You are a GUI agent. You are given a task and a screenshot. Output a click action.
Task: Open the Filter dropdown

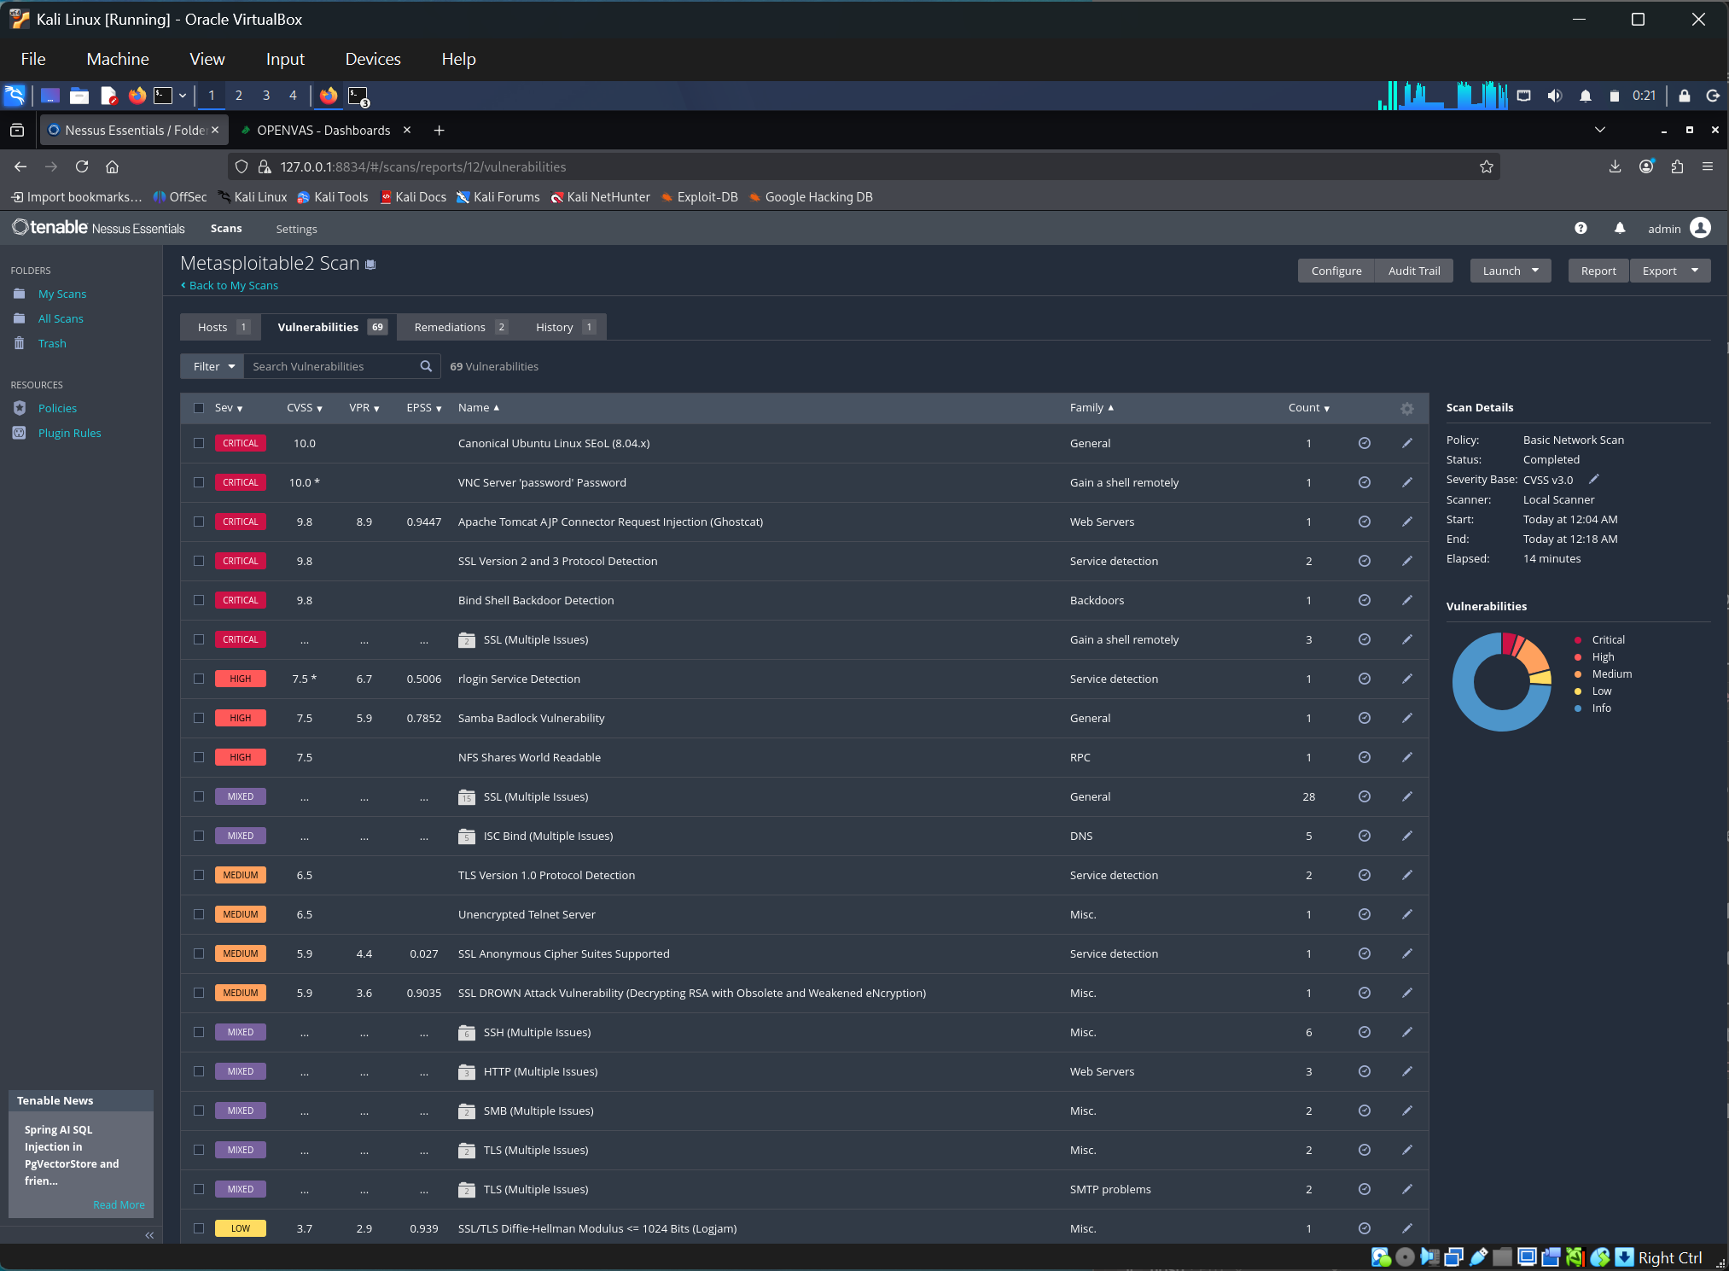[x=212, y=366]
